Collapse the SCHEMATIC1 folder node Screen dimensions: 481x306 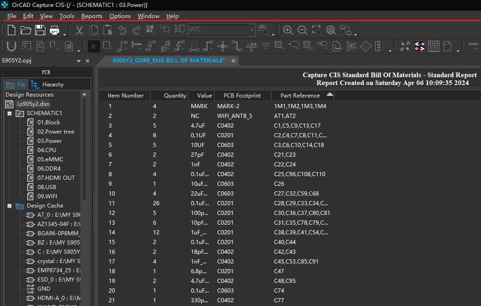click(9, 113)
